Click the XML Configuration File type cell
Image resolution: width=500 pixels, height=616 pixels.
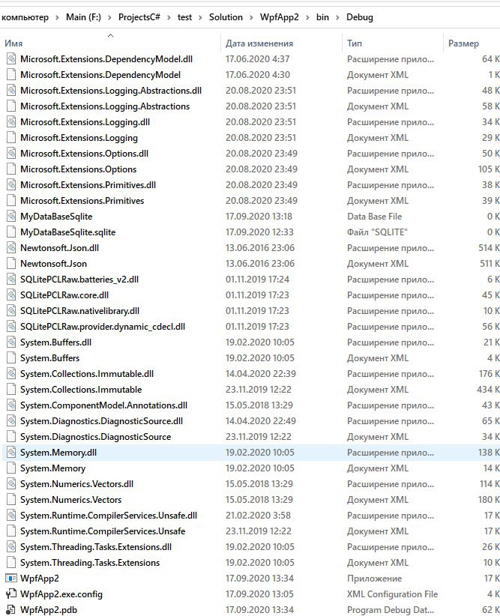click(392, 594)
